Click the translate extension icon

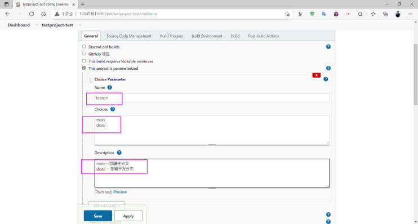324,14
